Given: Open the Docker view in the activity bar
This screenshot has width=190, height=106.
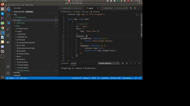Looking at the screenshot, I should pyautogui.click(x=8, y=42).
